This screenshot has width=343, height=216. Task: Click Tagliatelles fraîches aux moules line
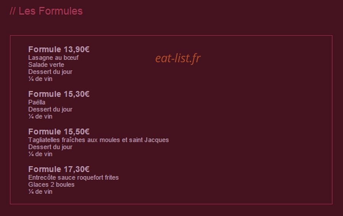tap(98, 140)
